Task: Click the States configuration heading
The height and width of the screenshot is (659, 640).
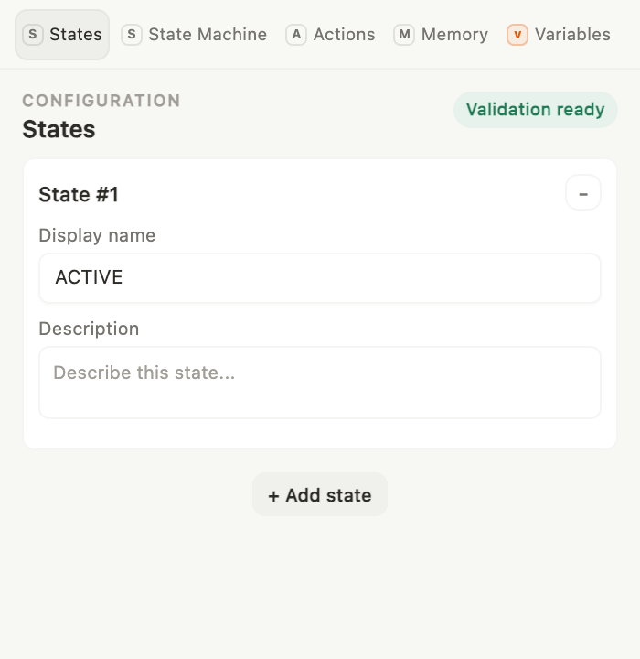Action: point(59,129)
